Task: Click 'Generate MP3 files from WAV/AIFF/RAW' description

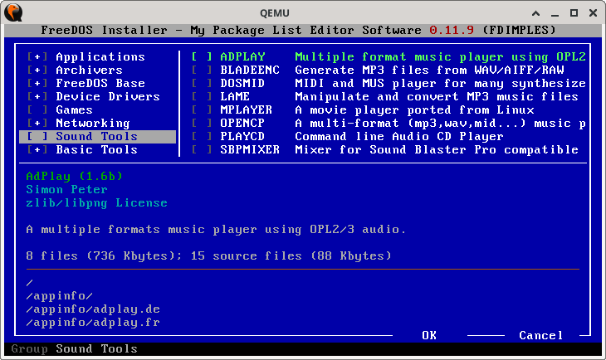Action: tap(429, 70)
